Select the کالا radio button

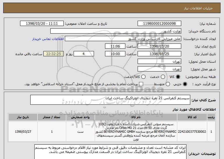[178, 77]
